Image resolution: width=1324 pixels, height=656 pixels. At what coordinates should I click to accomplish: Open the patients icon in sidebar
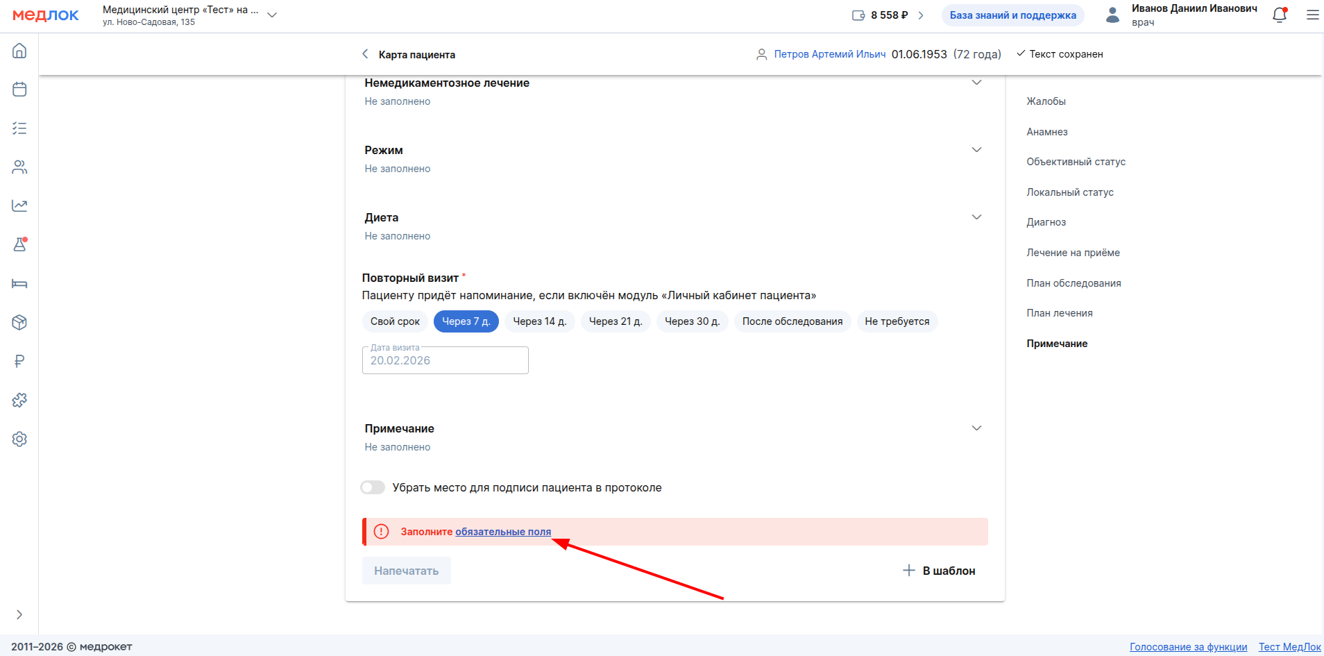tap(19, 167)
